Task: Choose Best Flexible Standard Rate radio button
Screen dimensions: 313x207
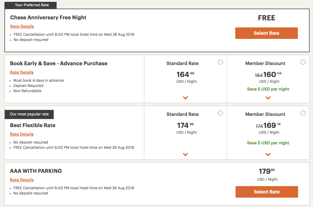Action: tap(220, 113)
